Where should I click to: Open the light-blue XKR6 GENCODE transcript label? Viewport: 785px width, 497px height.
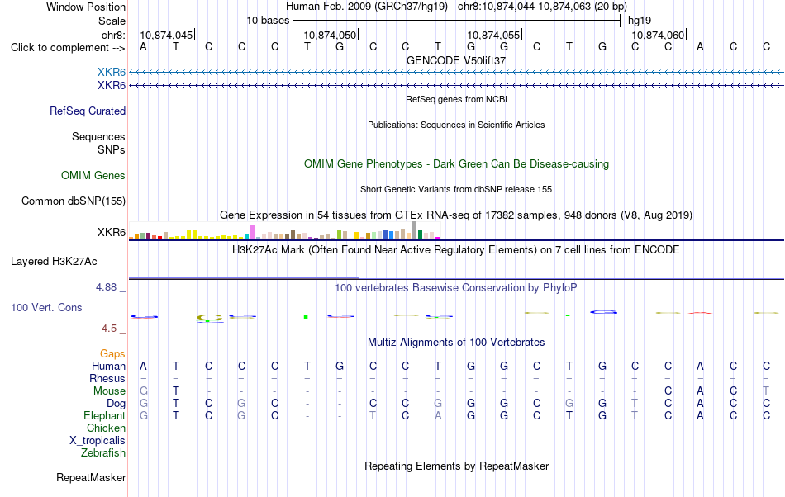pos(112,73)
